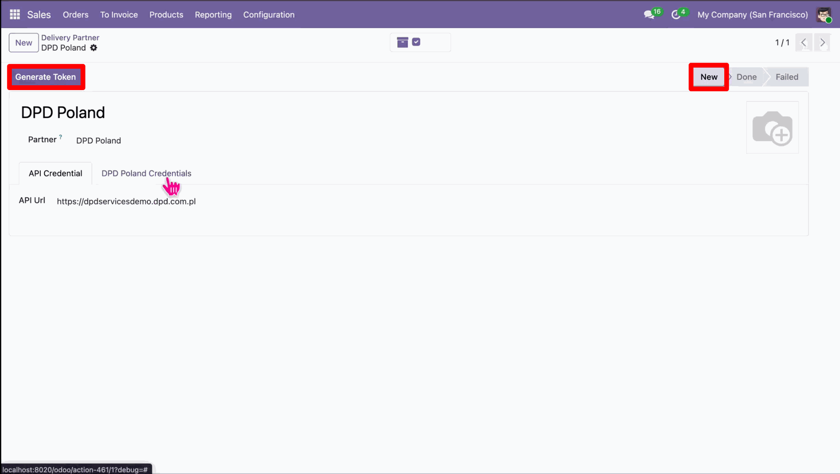Switch to the API Credential tab
The width and height of the screenshot is (840, 474).
(x=56, y=173)
